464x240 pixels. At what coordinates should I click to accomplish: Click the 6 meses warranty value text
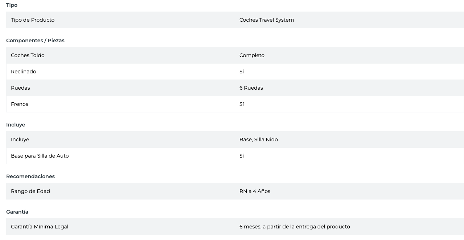click(295, 227)
